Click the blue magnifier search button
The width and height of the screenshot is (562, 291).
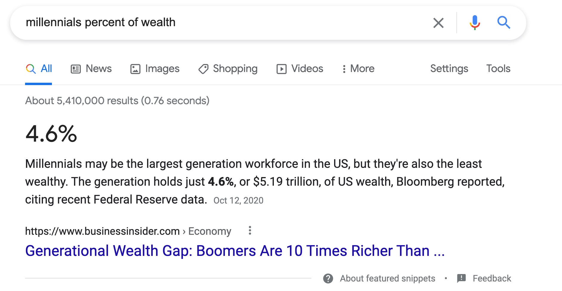point(504,22)
